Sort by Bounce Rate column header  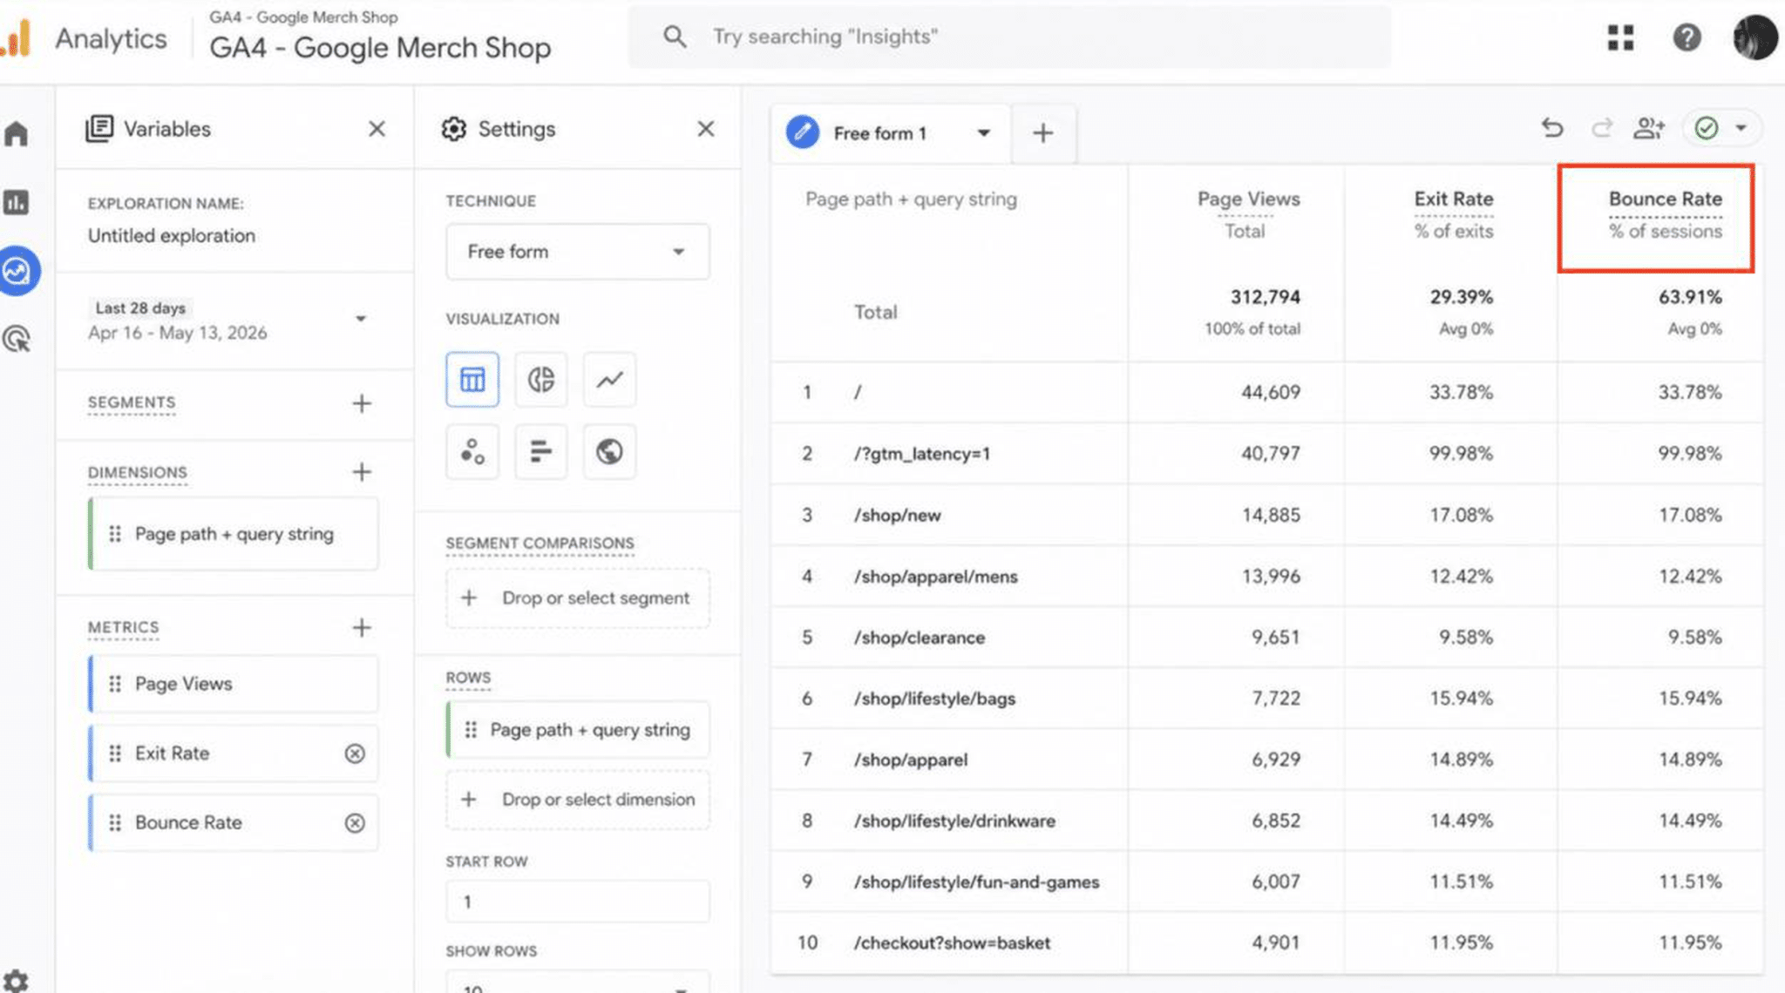click(x=1665, y=199)
